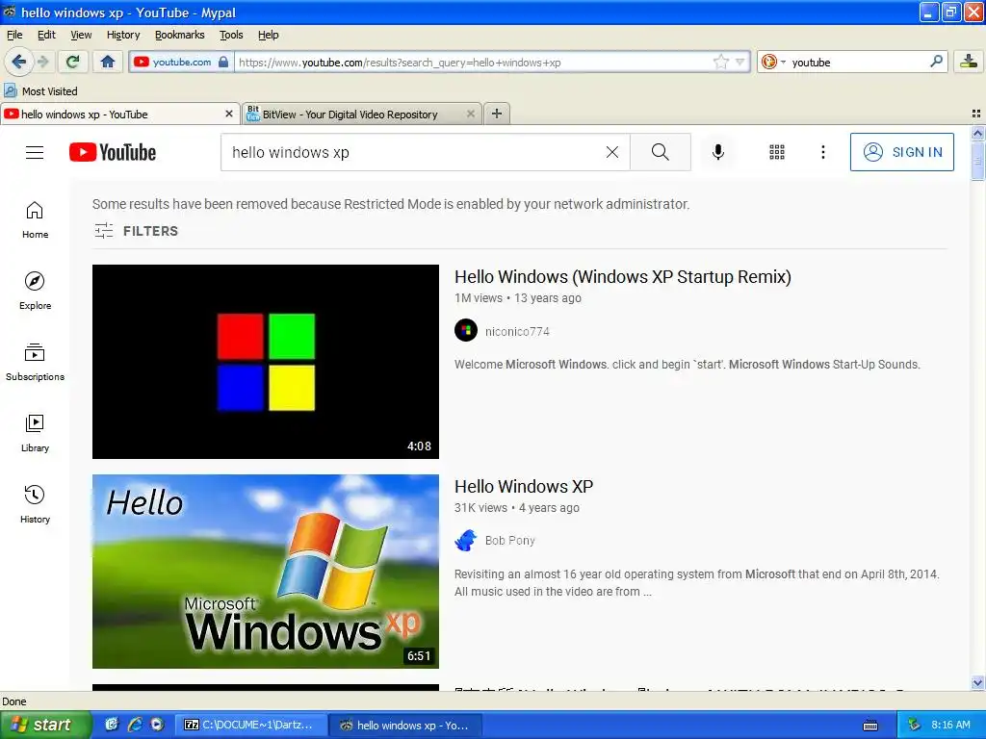986x739 pixels.
Task: Open the niconico774 channel name link
Action: click(517, 331)
